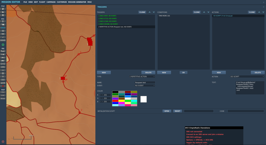266x145 pixels.
Task: Activate the distance ruler map tool
Action: 3,95
